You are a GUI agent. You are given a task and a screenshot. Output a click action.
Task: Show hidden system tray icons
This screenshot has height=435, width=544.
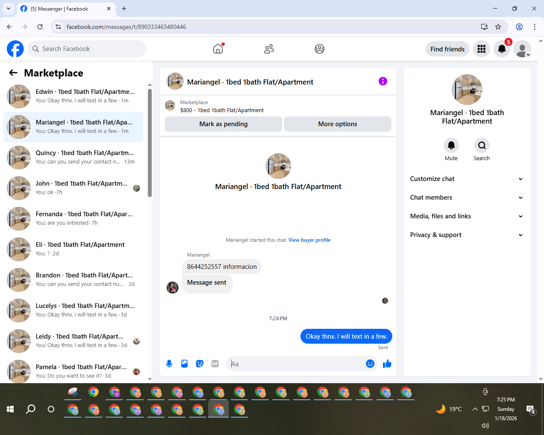click(475, 409)
